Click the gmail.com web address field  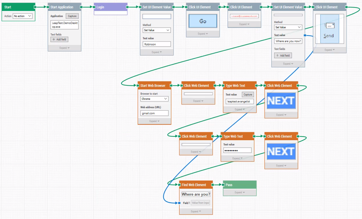click(154, 113)
